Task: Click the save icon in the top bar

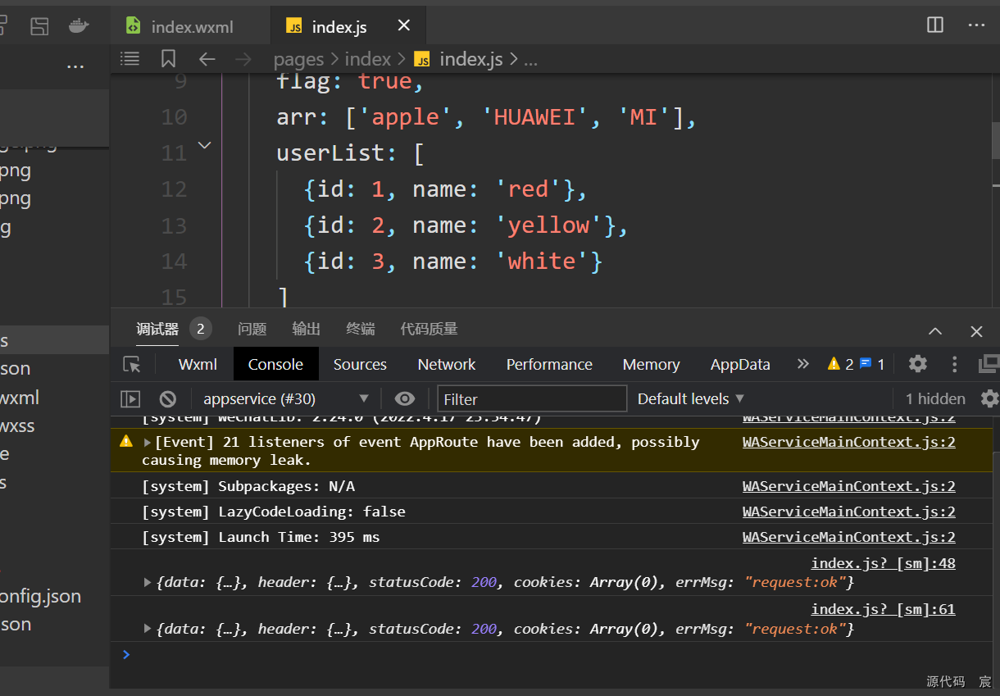Action: [x=39, y=26]
